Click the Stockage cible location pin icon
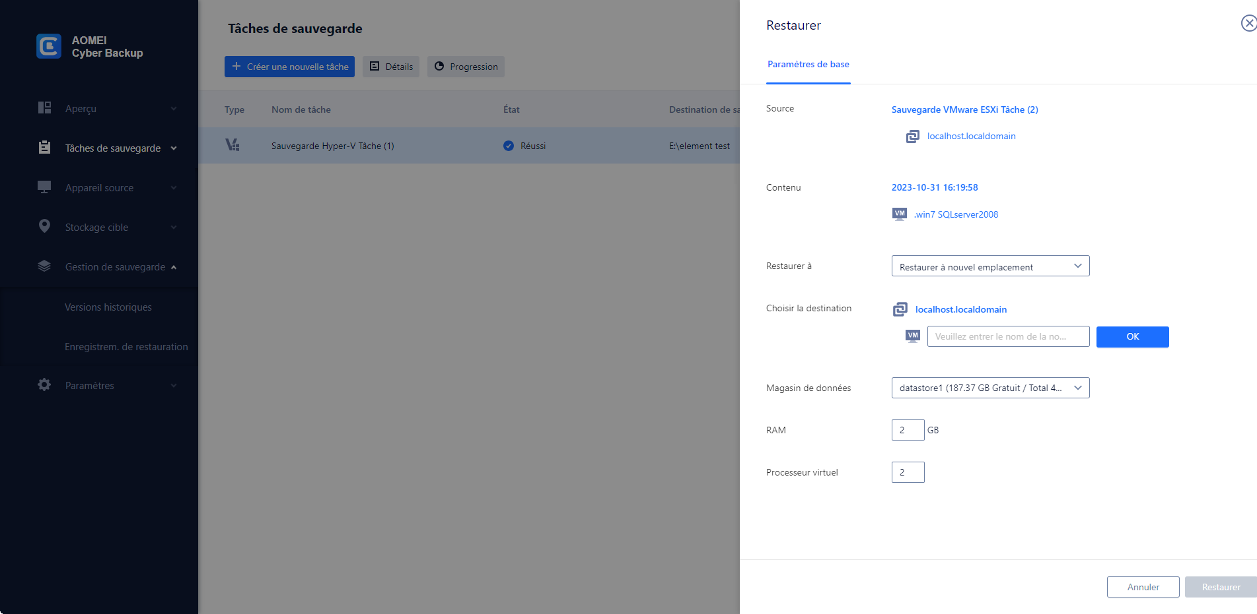This screenshot has width=1257, height=614. click(x=44, y=227)
